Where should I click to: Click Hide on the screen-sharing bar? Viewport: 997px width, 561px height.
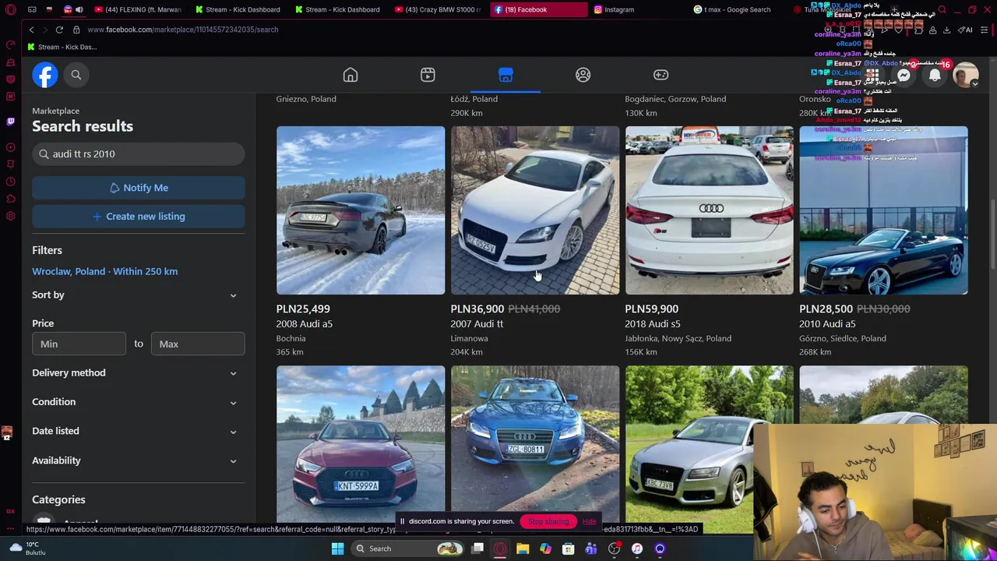point(590,521)
